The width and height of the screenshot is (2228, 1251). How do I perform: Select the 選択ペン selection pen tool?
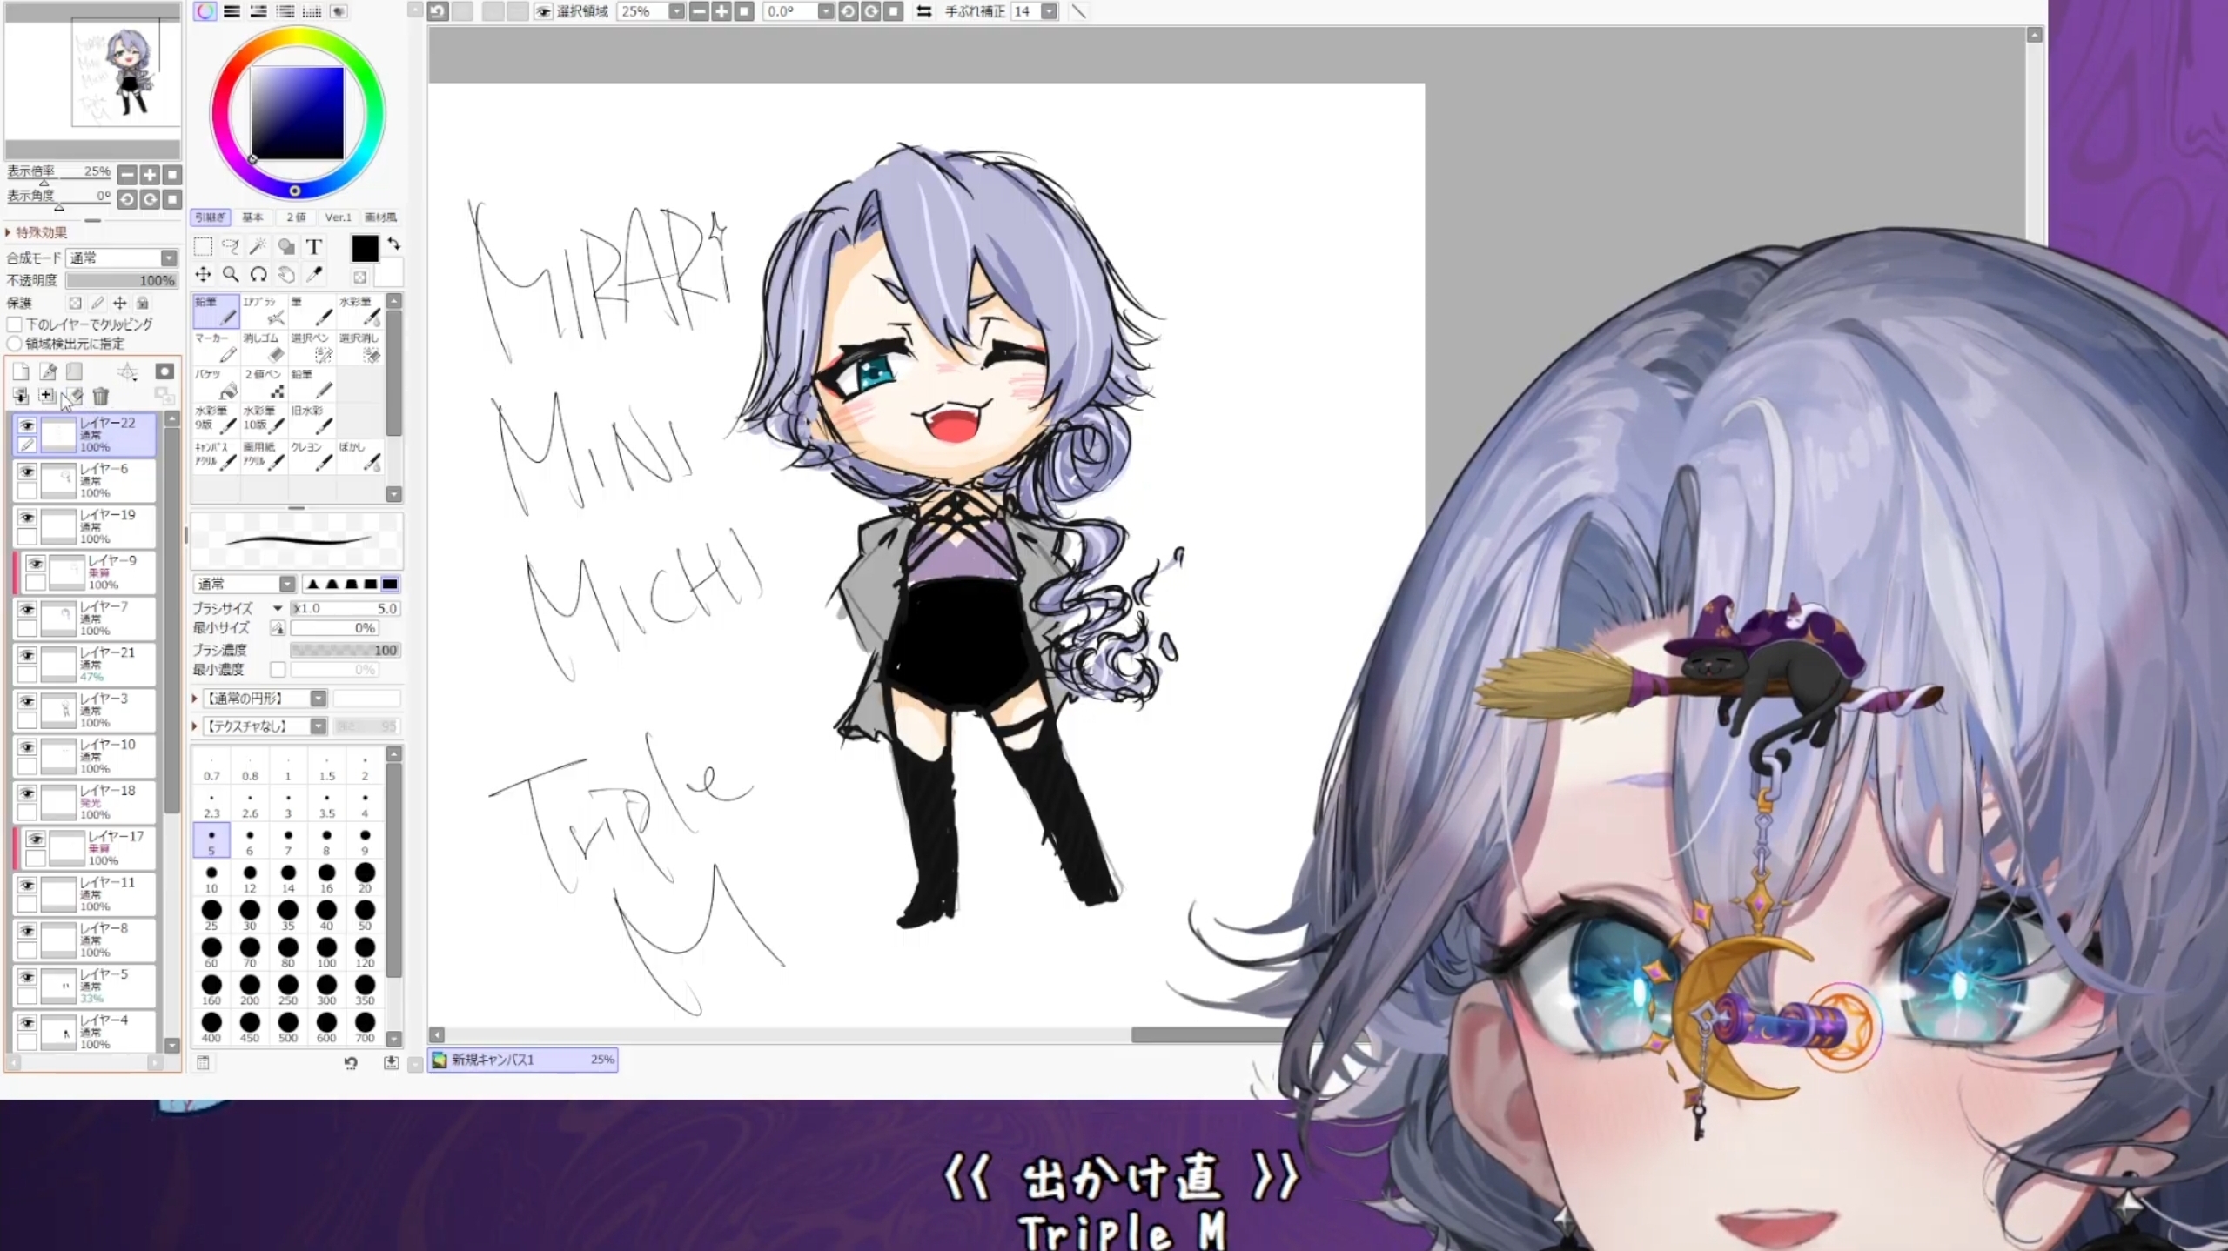[312, 347]
